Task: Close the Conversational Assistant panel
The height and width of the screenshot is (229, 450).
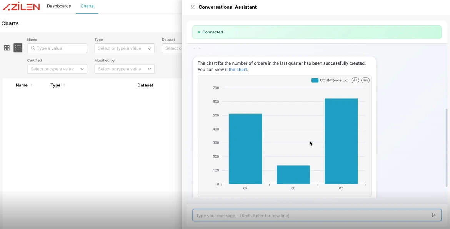Action: [x=192, y=7]
